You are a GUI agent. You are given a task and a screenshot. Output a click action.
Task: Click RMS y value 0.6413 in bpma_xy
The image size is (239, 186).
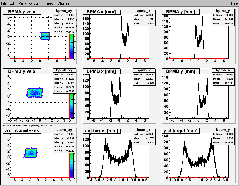pyautogui.click(x=70, y=32)
